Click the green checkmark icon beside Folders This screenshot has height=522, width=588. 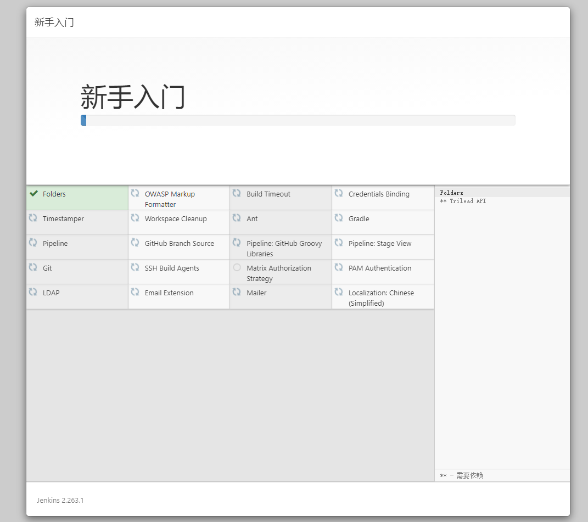pyautogui.click(x=33, y=194)
